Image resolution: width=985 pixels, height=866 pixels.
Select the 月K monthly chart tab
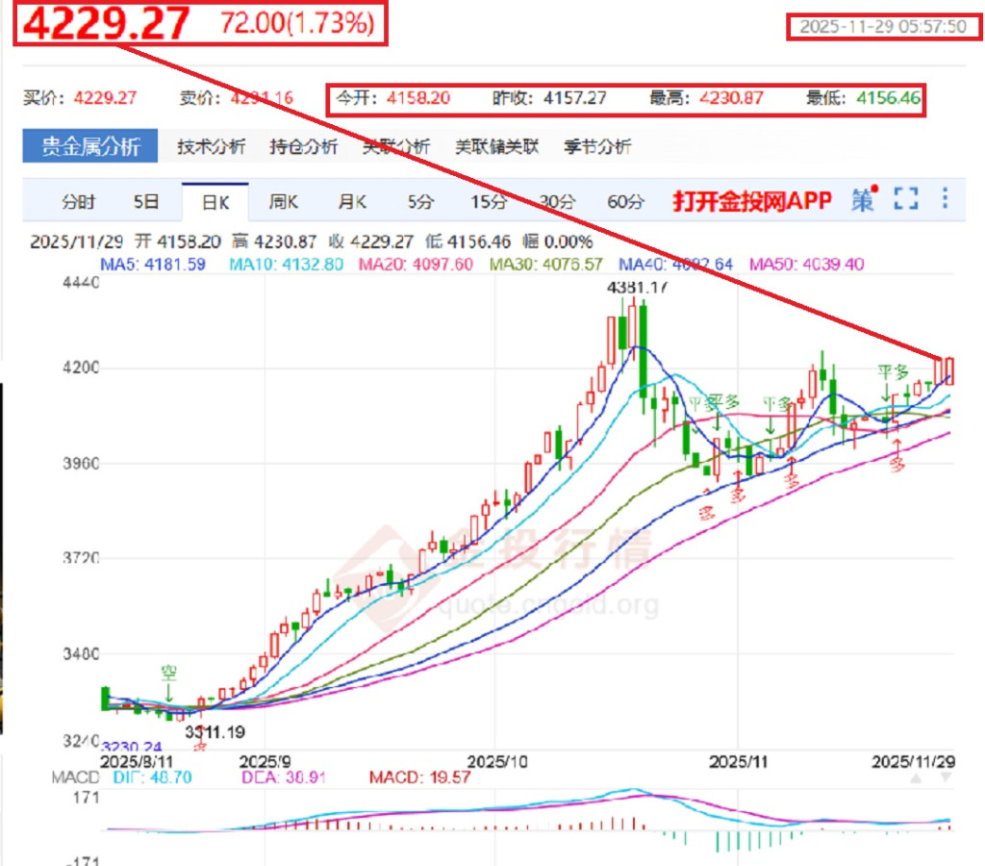352,202
